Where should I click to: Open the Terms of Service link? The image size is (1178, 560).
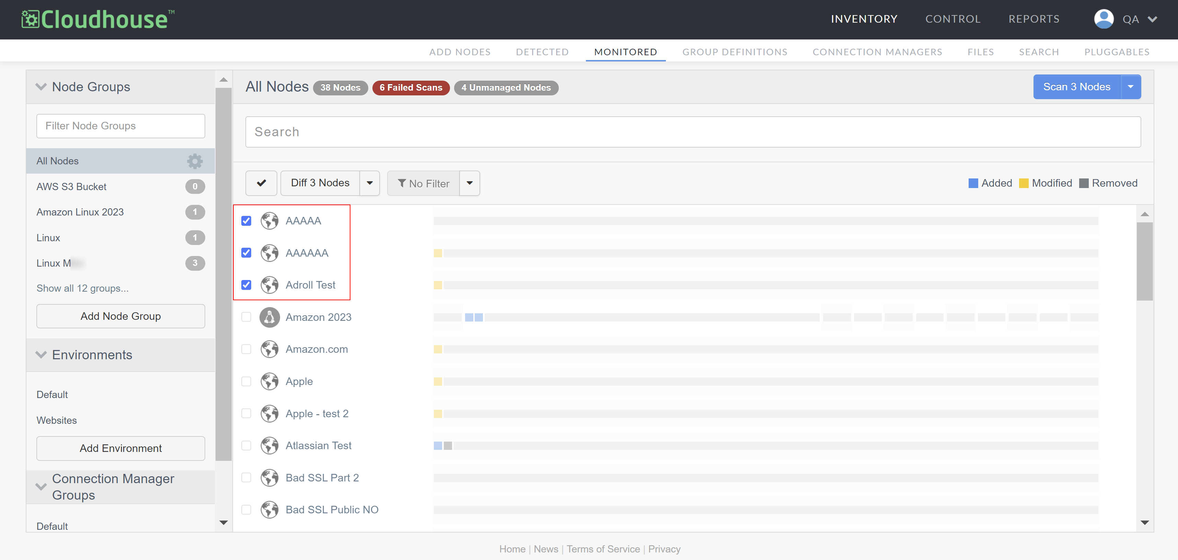(603, 549)
